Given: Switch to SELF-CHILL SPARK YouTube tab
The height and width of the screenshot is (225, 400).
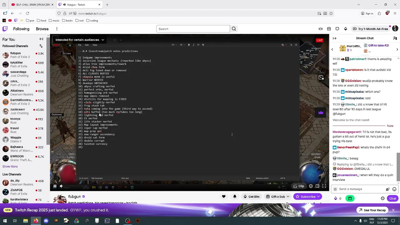Looking at the screenshot, I should coord(32,5).
